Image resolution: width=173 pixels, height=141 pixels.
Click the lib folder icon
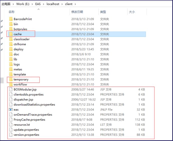coord(11,59)
